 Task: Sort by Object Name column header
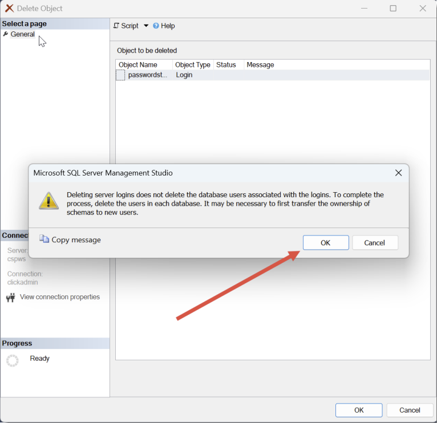[x=144, y=64]
